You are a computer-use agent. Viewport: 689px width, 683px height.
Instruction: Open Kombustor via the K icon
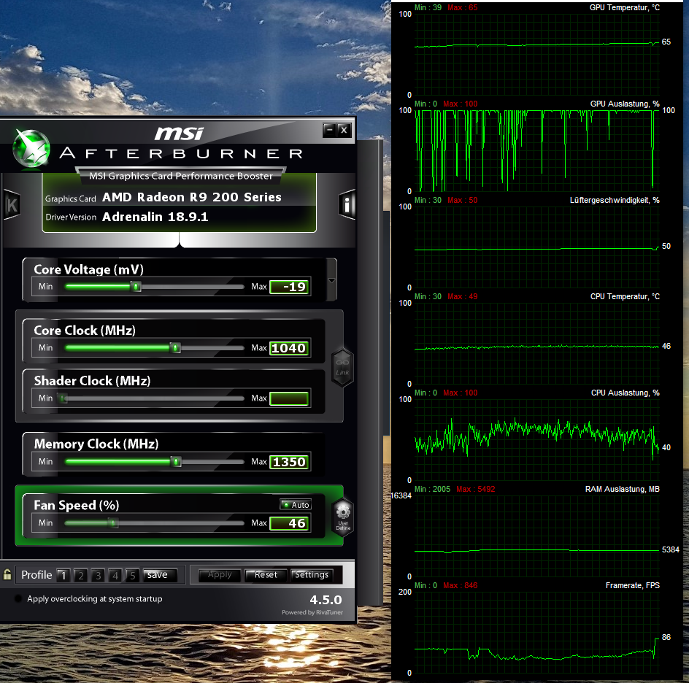(12, 205)
